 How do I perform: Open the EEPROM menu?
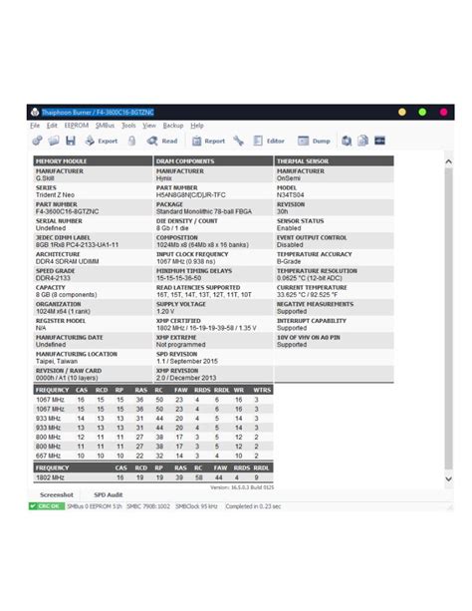77,126
